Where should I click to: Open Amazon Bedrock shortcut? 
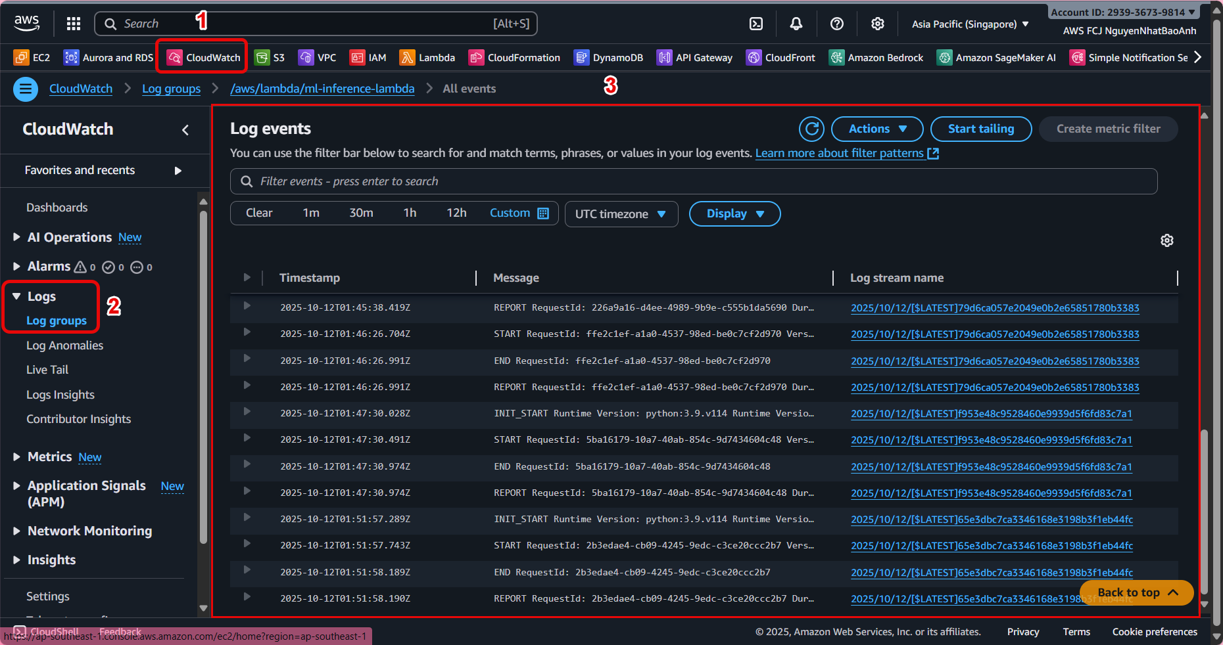[x=876, y=58]
